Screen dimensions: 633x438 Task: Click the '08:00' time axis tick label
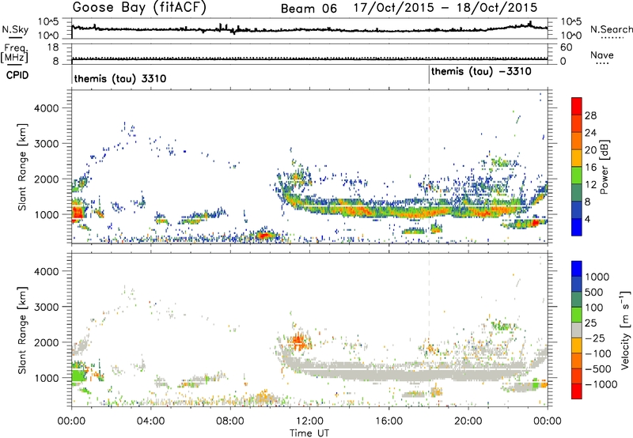click(230, 421)
